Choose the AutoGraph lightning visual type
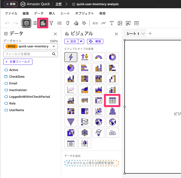The height and width of the screenshot is (178, 181). (x=71, y=57)
